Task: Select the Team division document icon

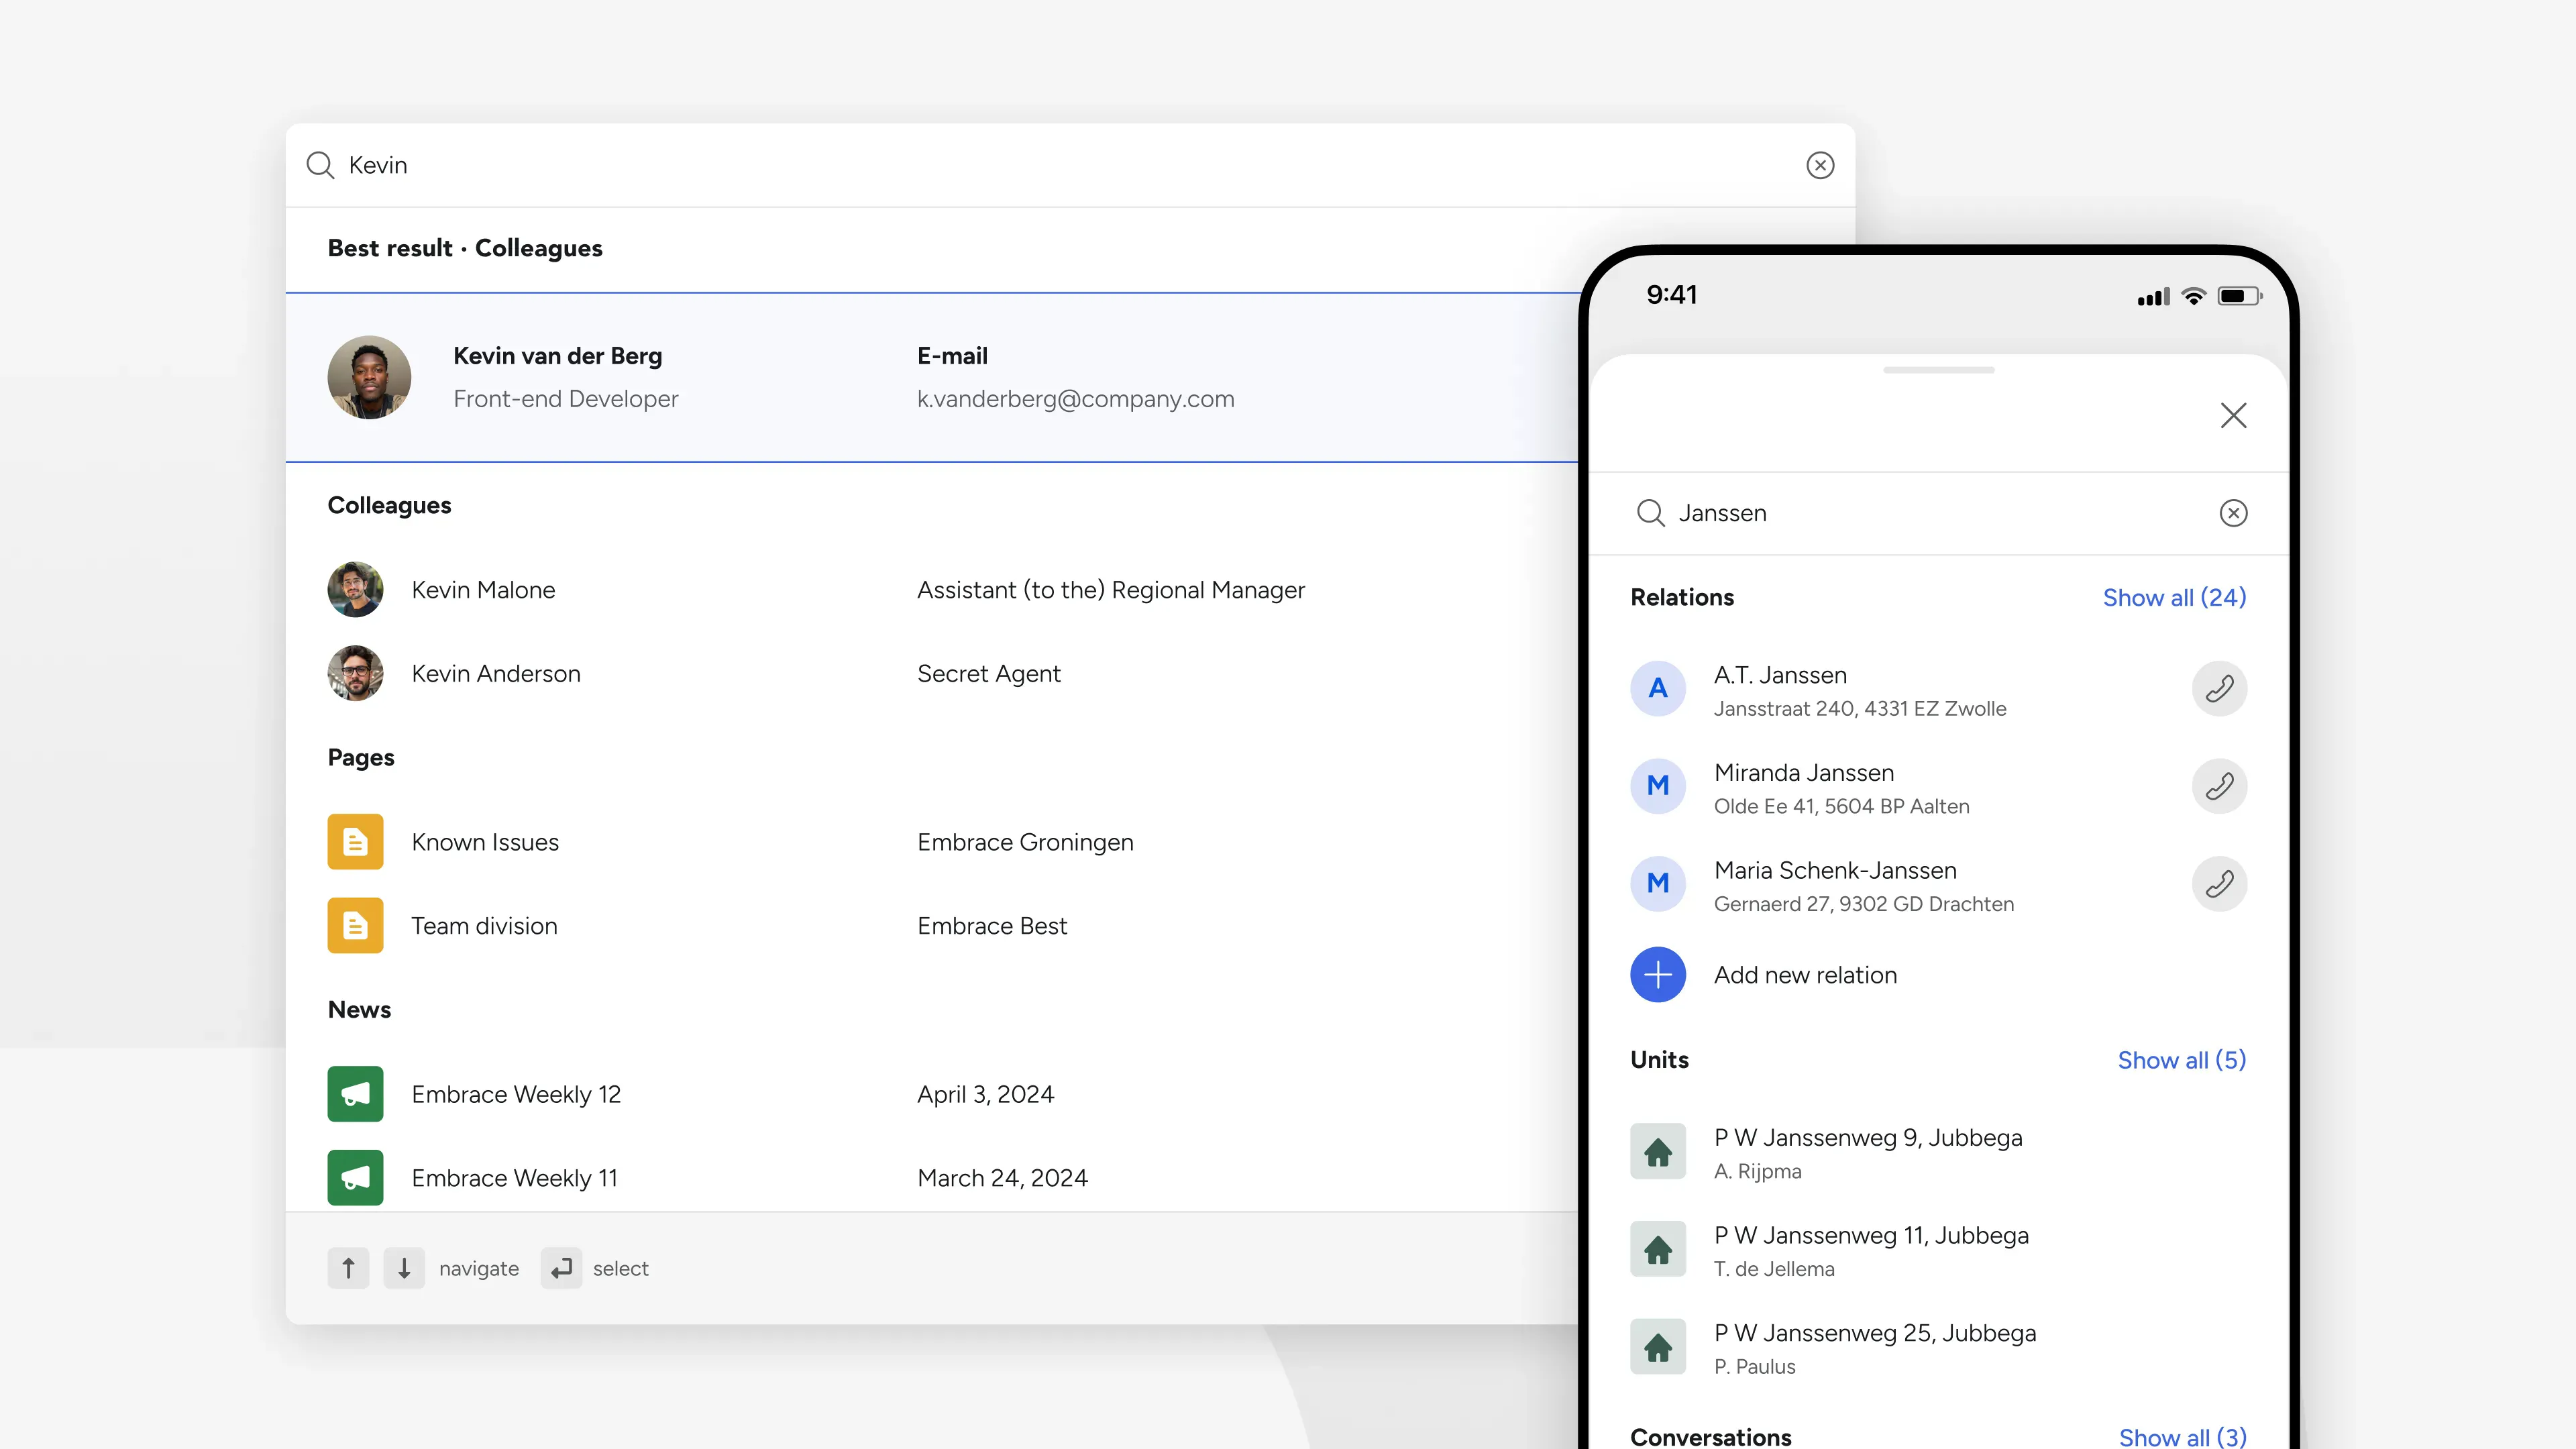Action: (355, 925)
